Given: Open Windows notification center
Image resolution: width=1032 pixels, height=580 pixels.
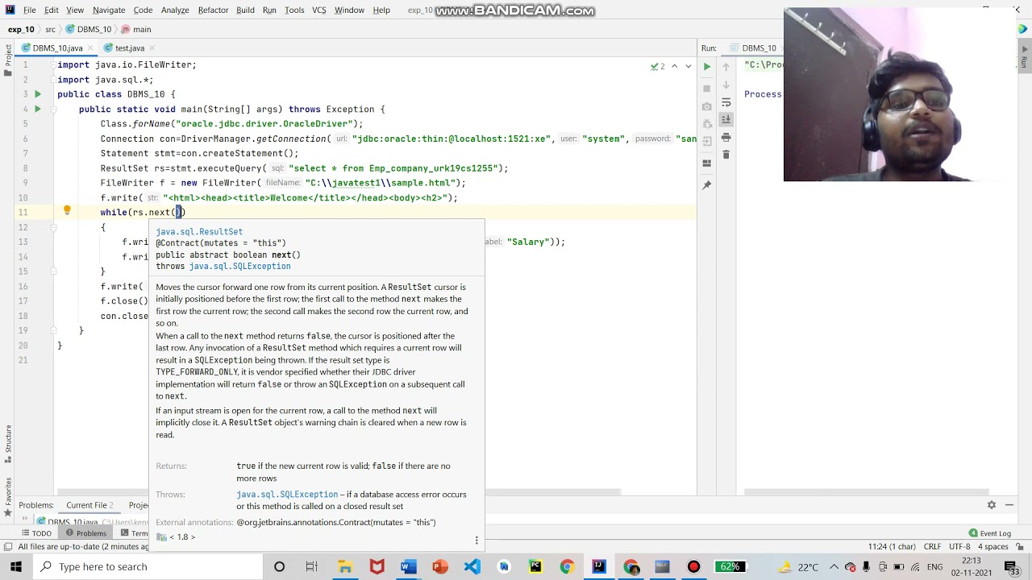Looking at the screenshot, I should coord(1014,567).
